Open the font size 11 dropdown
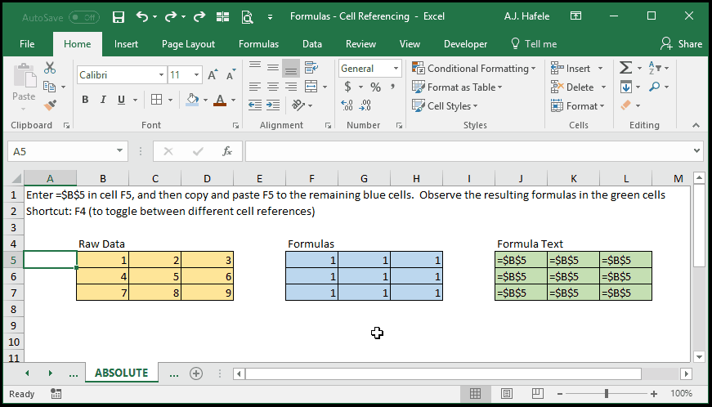This screenshot has width=712, height=407. coord(196,75)
